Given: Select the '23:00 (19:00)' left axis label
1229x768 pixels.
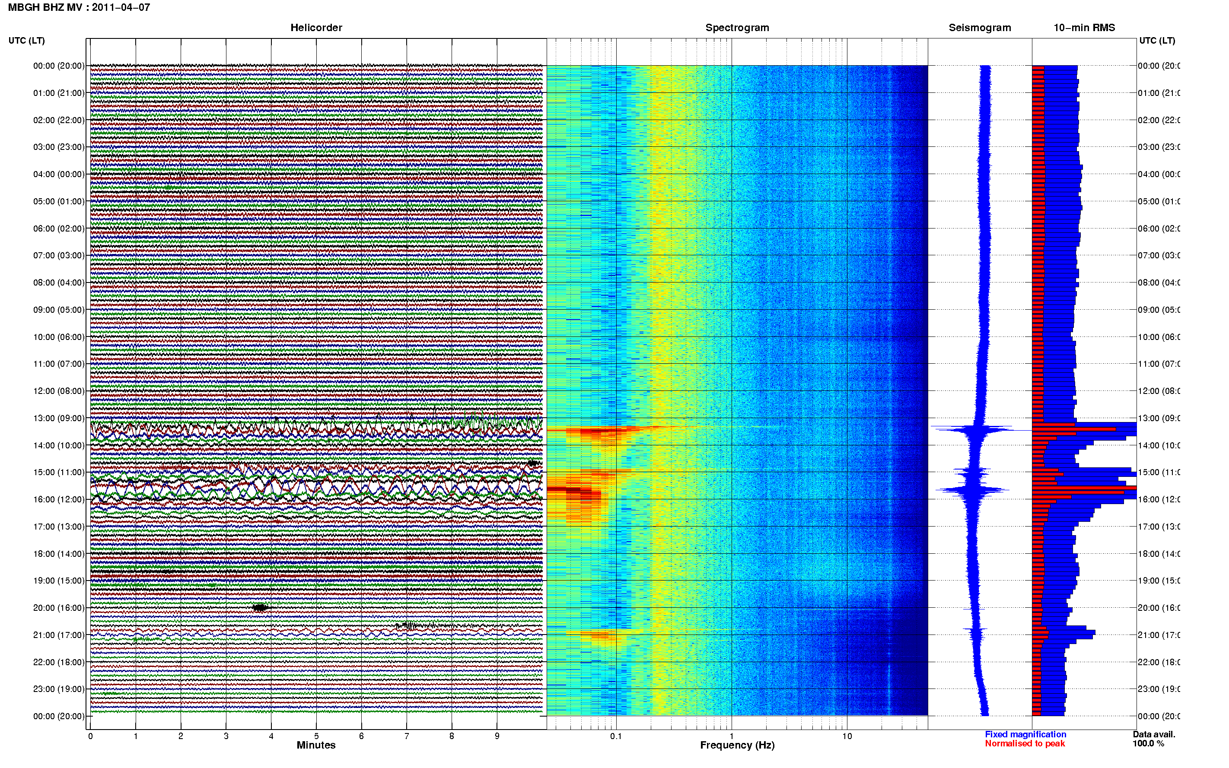Looking at the screenshot, I should click(59, 689).
